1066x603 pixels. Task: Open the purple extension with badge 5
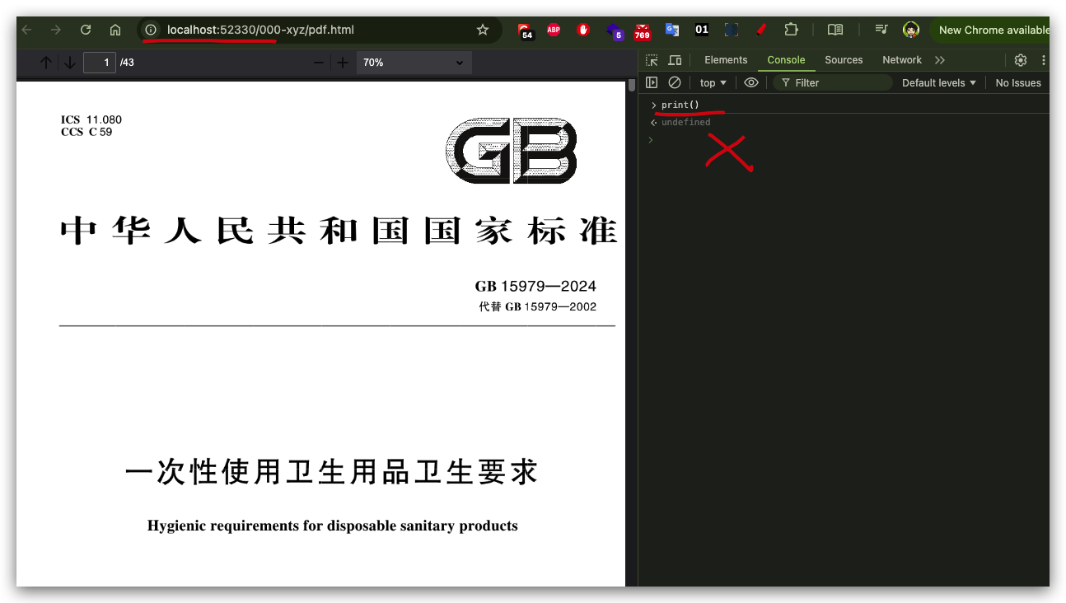point(615,31)
